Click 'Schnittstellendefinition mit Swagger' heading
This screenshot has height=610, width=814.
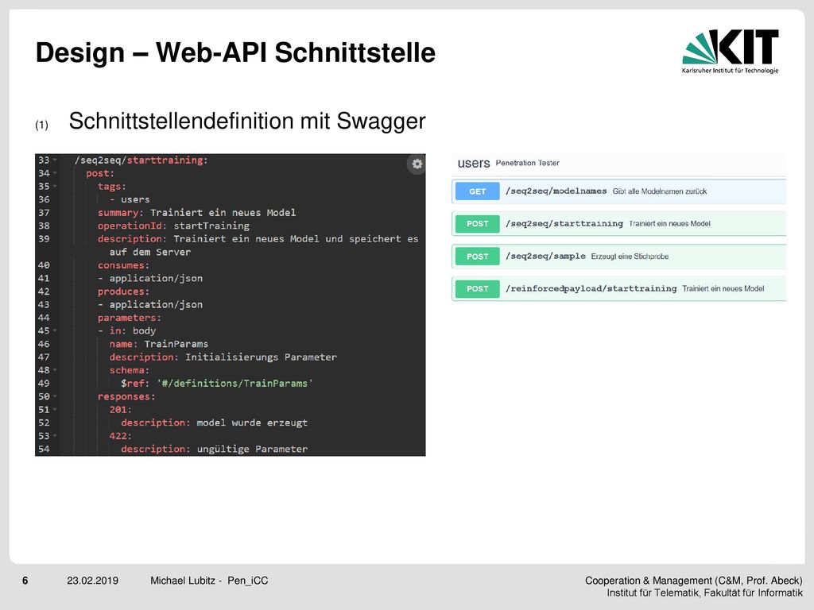coord(247,121)
